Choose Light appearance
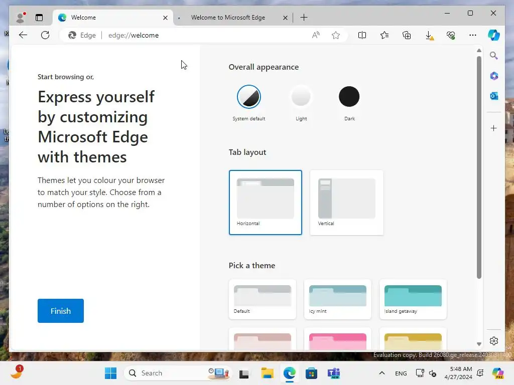Screen dimensions: 514x385 click(x=301, y=97)
